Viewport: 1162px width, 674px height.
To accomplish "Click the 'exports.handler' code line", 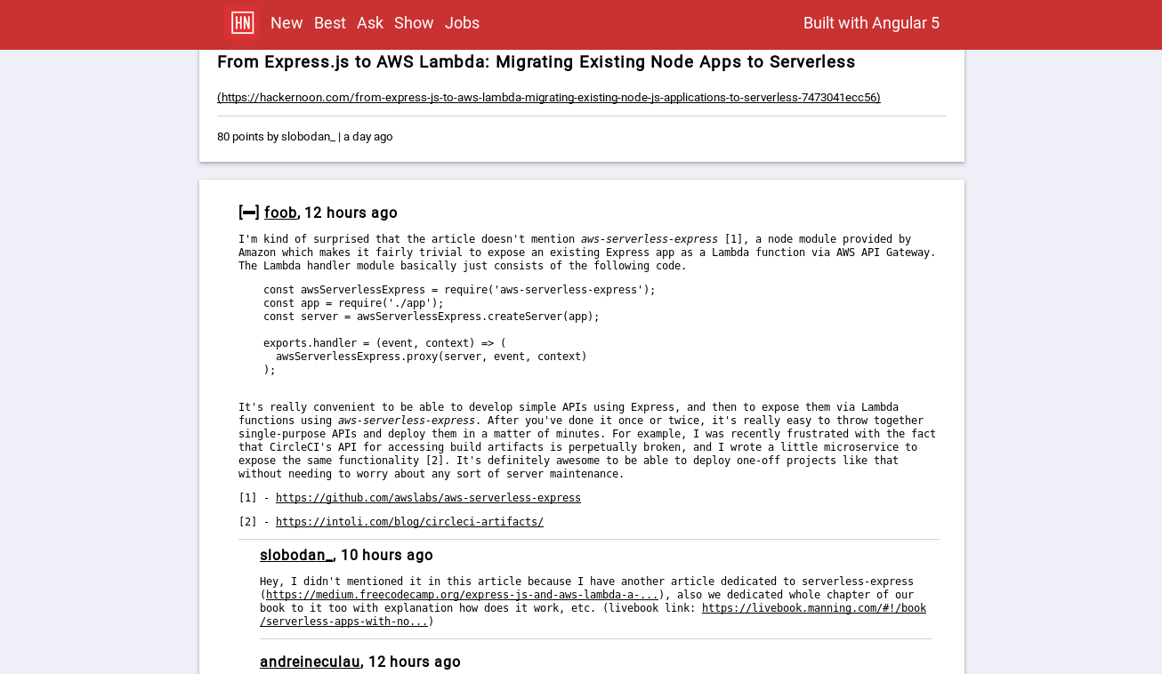I will coord(384,343).
